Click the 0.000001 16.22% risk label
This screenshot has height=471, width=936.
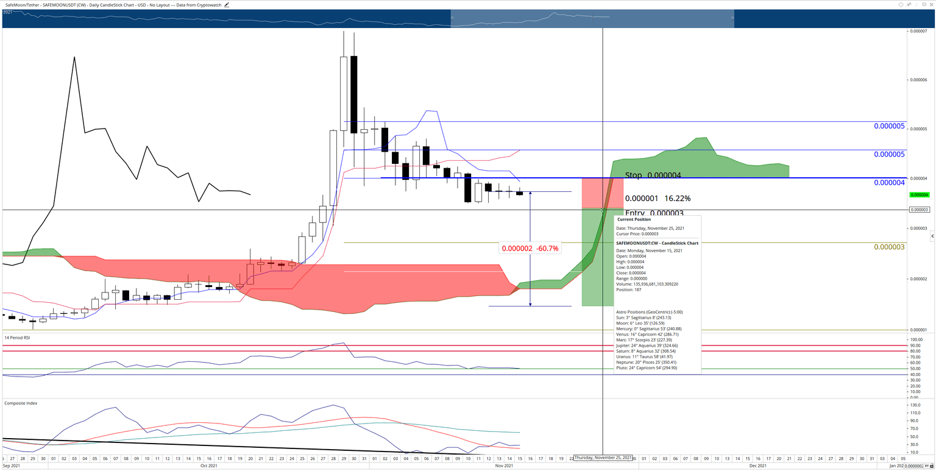click(658, 199)
